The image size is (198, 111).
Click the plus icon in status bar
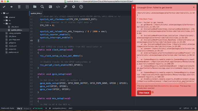[46, 108]
